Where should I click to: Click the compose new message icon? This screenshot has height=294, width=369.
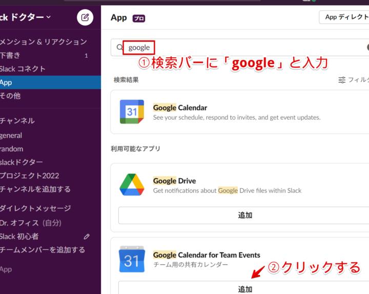[x=85, y=17]
